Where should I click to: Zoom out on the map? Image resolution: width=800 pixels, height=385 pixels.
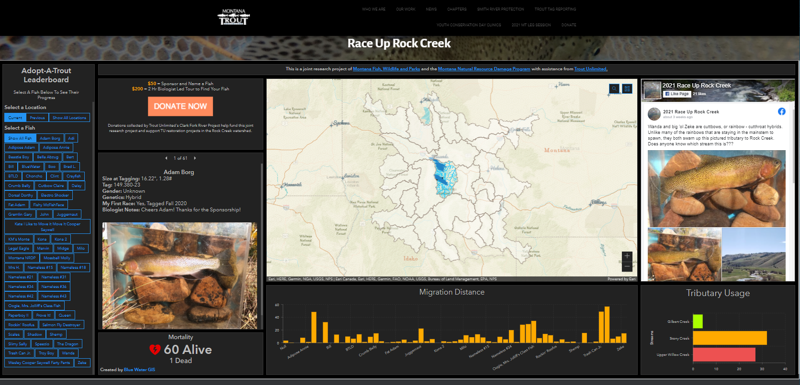point(627,266)
